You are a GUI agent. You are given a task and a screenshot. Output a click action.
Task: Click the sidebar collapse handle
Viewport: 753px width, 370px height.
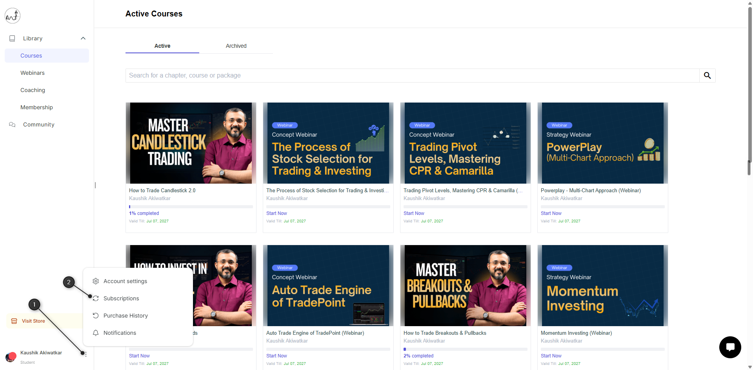tap(95, 185)
